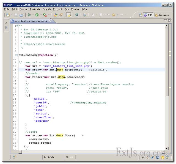This screenshot has width=176, height=164.
Task: Open the Window menu
Action: coord(75,9)
